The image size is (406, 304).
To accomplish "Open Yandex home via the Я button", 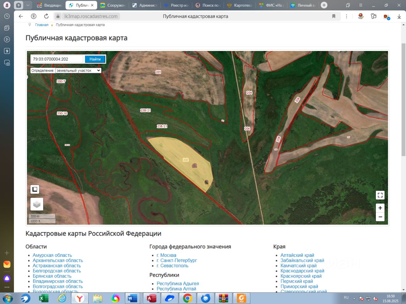I will click(x=34, y=16).
